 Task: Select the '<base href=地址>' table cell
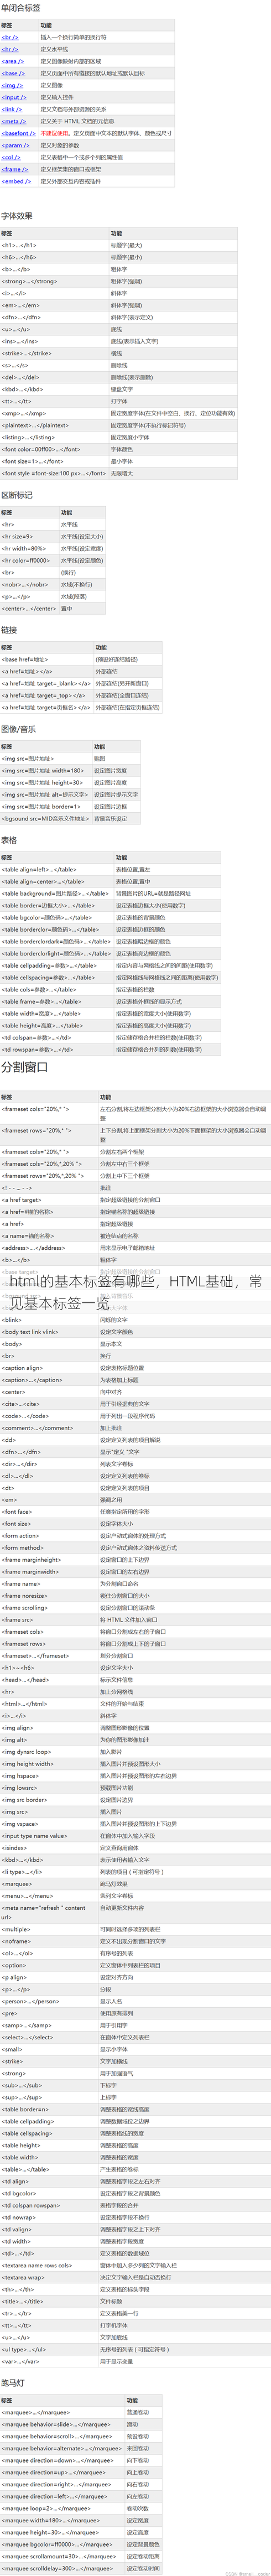click(x=47, y=659)
